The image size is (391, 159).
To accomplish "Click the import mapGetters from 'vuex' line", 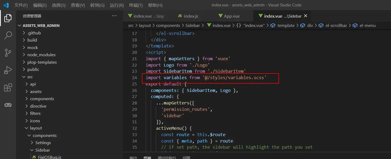I will click(x=188, y=58).
